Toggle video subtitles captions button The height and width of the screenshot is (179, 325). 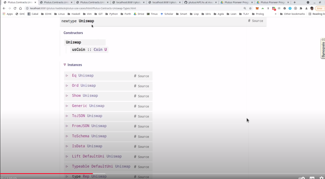point(312,178)
